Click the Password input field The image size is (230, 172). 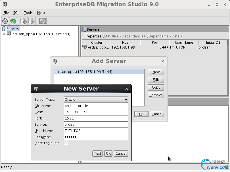(x=96, y=137)
